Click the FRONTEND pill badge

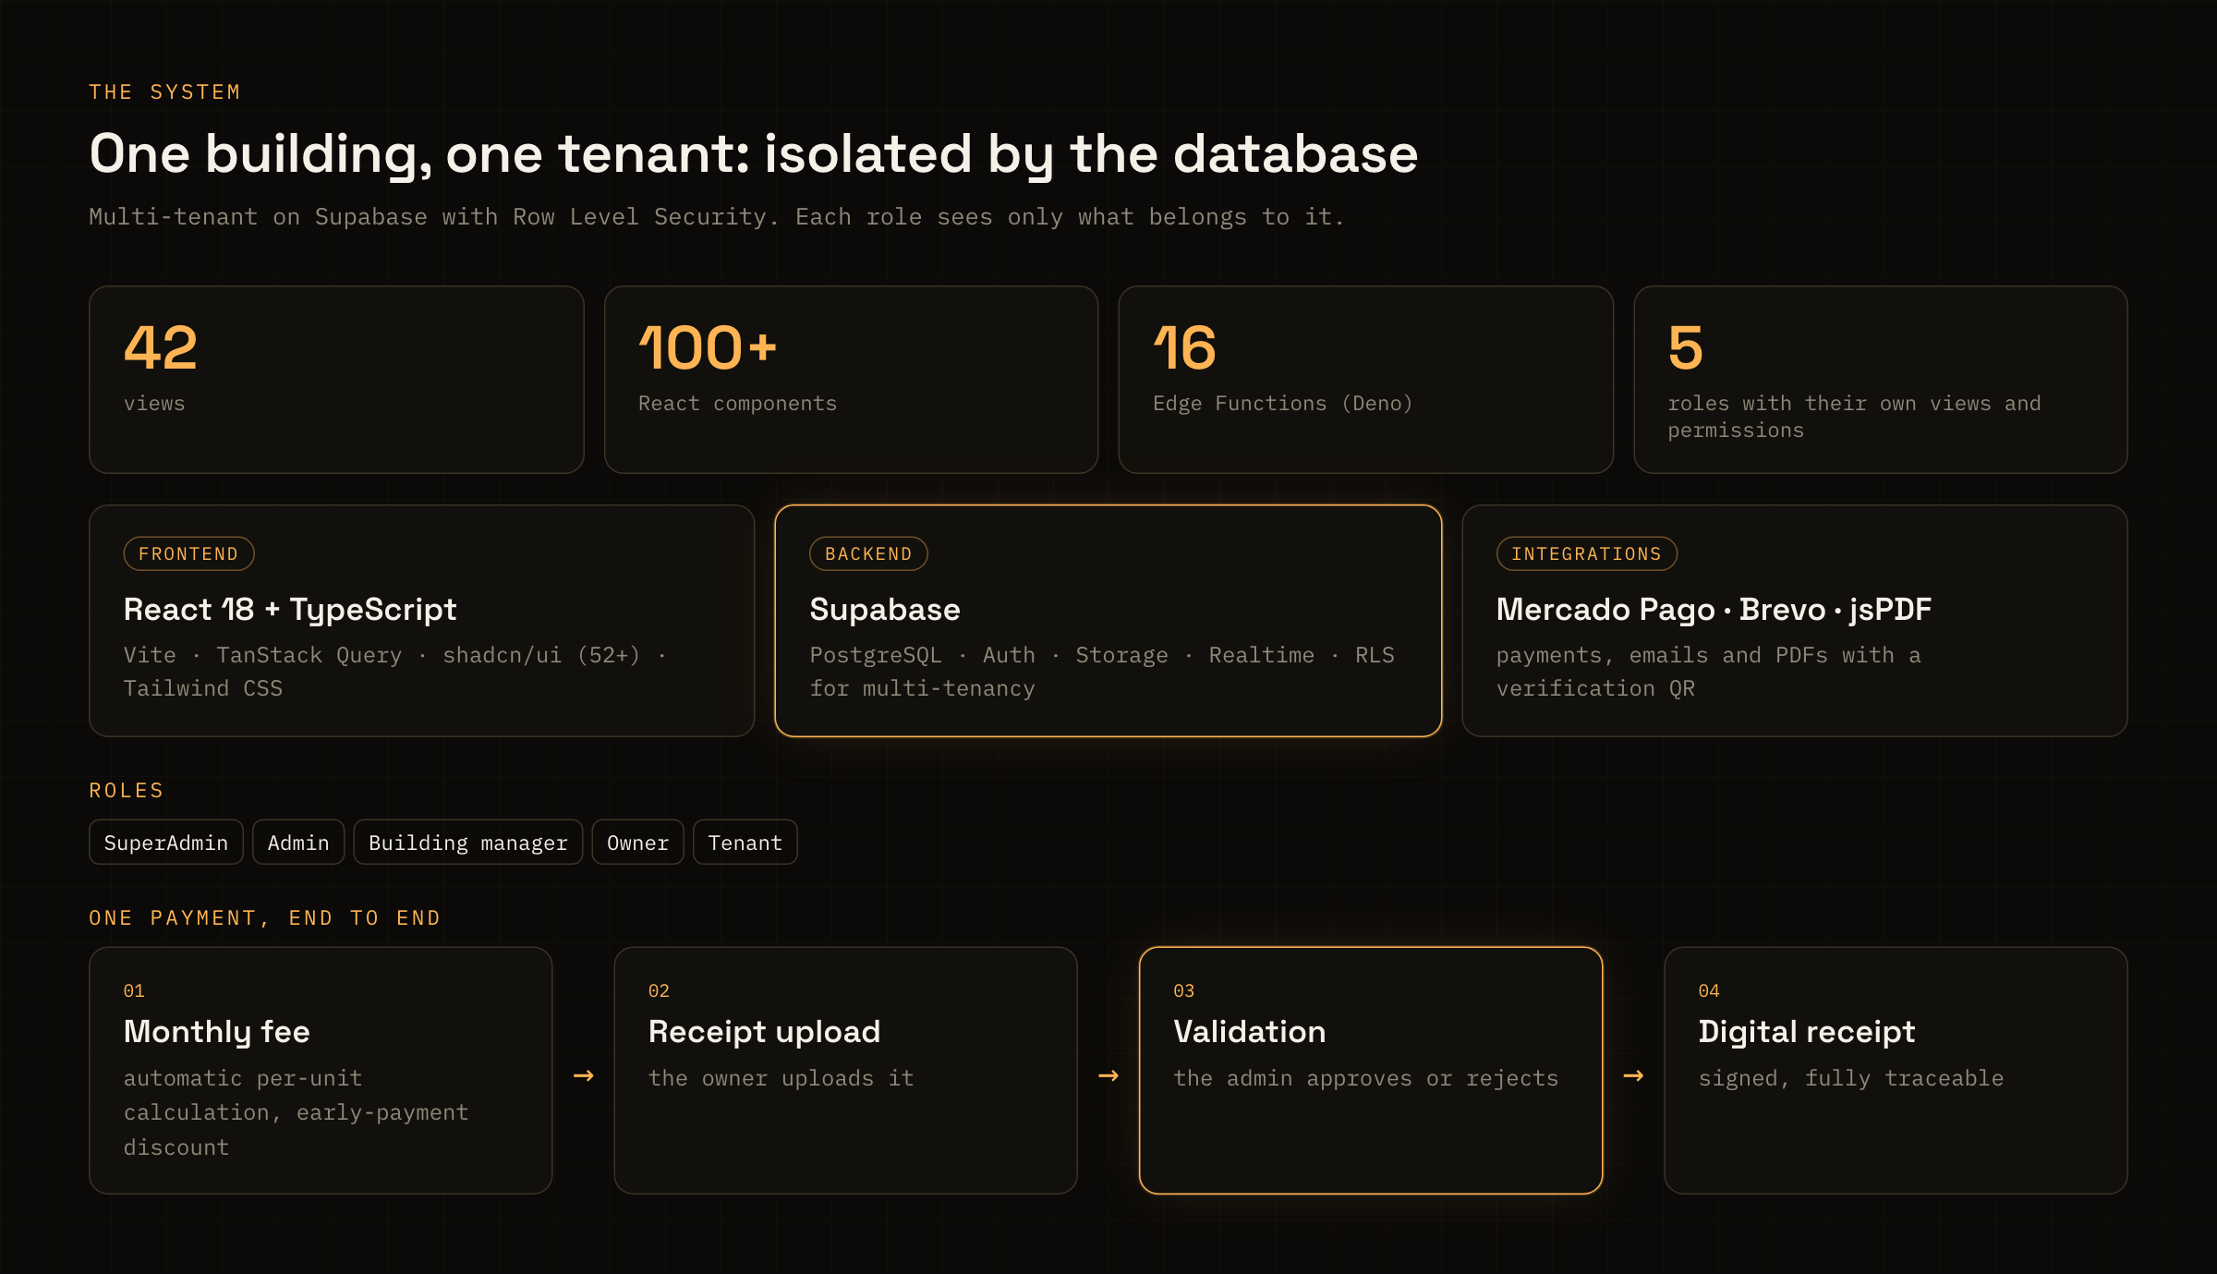point(189,553)
